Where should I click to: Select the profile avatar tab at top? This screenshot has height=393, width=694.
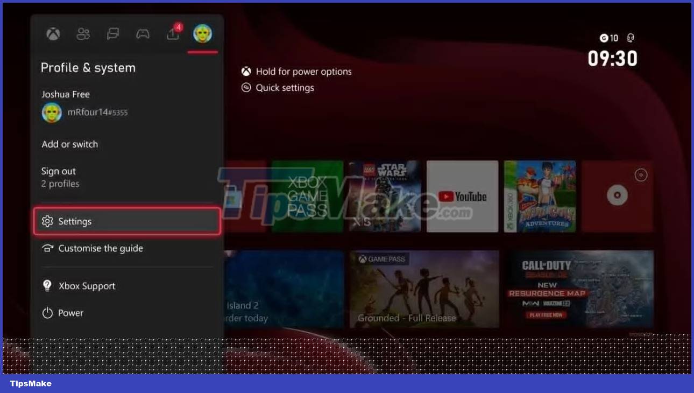(202, 33)
